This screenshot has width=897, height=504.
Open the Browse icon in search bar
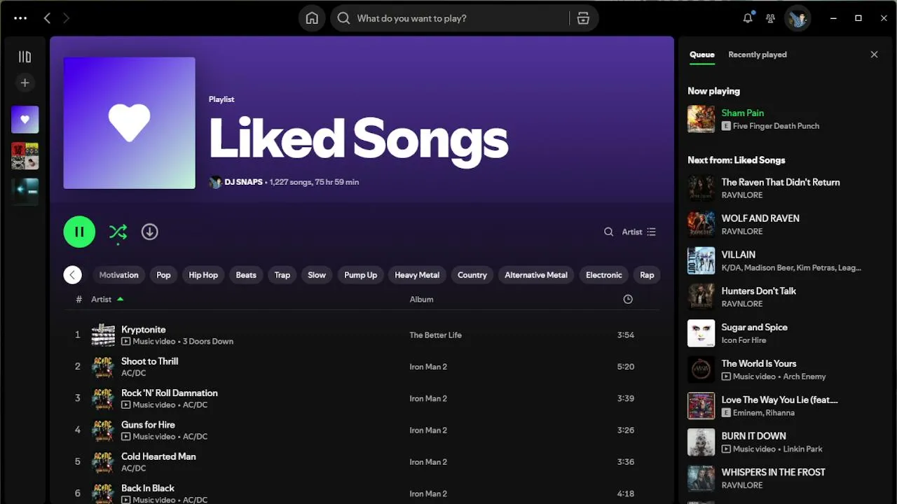pyautogui.click(x=583, y=18)
